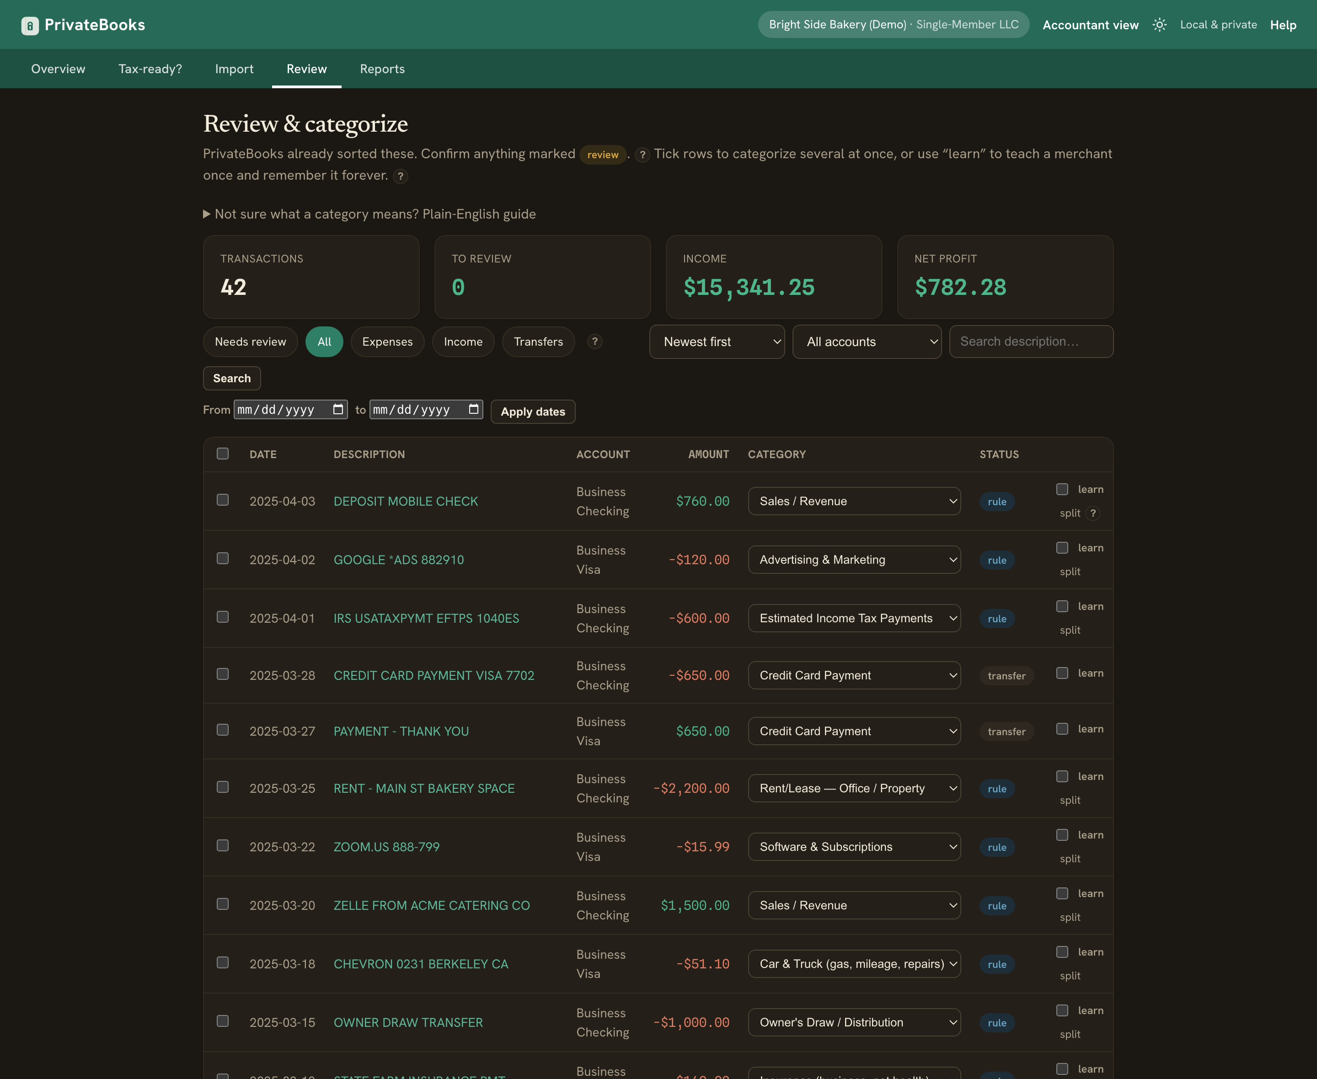Open category dropdown for DEPOSIT MOBILE CHECK

pos(854,502)
